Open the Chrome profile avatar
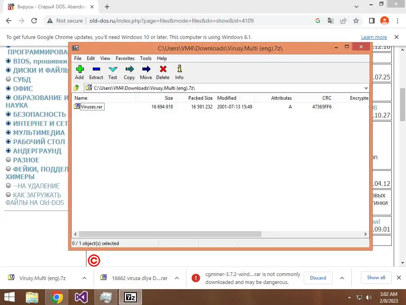406x305 pixels. click(385, 21)
